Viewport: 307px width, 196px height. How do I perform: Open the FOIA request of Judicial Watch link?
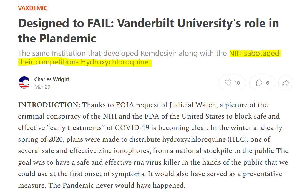166,105
